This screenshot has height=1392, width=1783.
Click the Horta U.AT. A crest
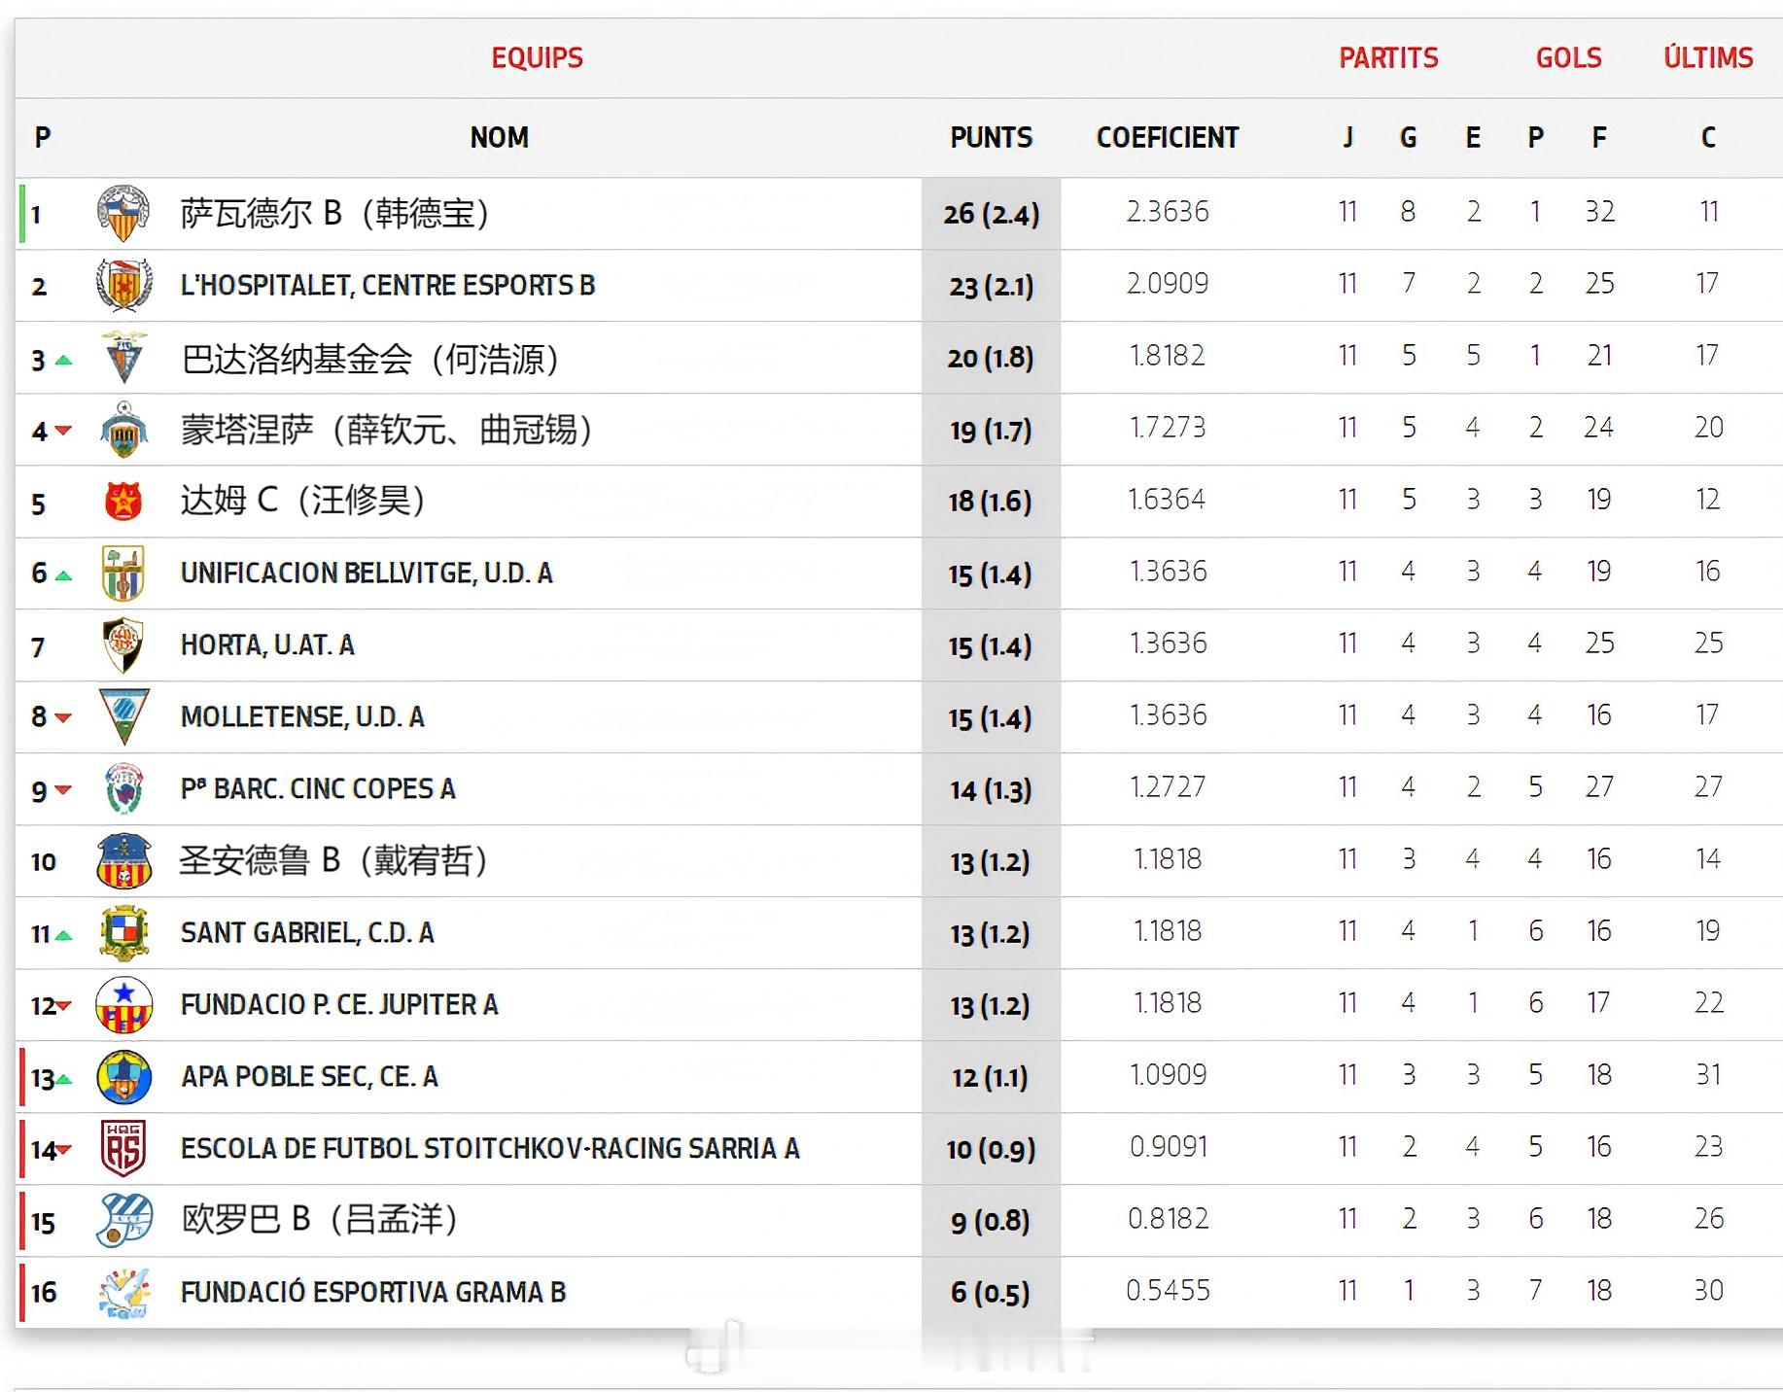coord(123,644)
